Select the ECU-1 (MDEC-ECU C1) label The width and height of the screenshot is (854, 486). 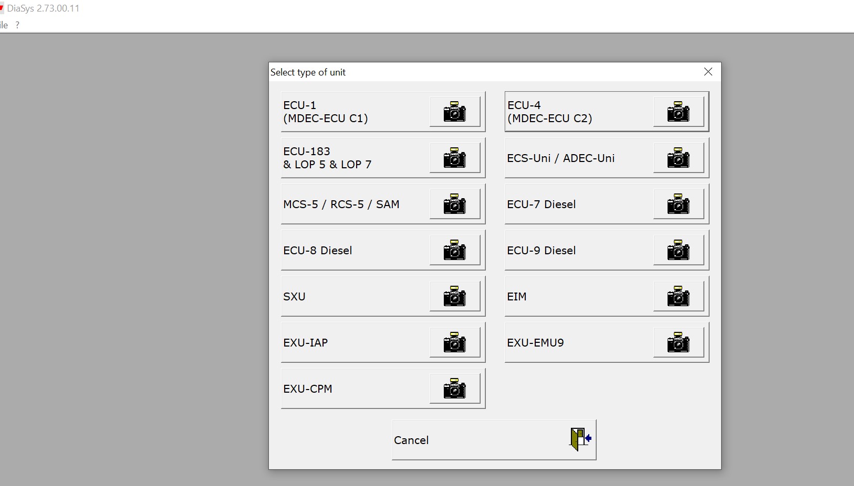click(326, 112)
